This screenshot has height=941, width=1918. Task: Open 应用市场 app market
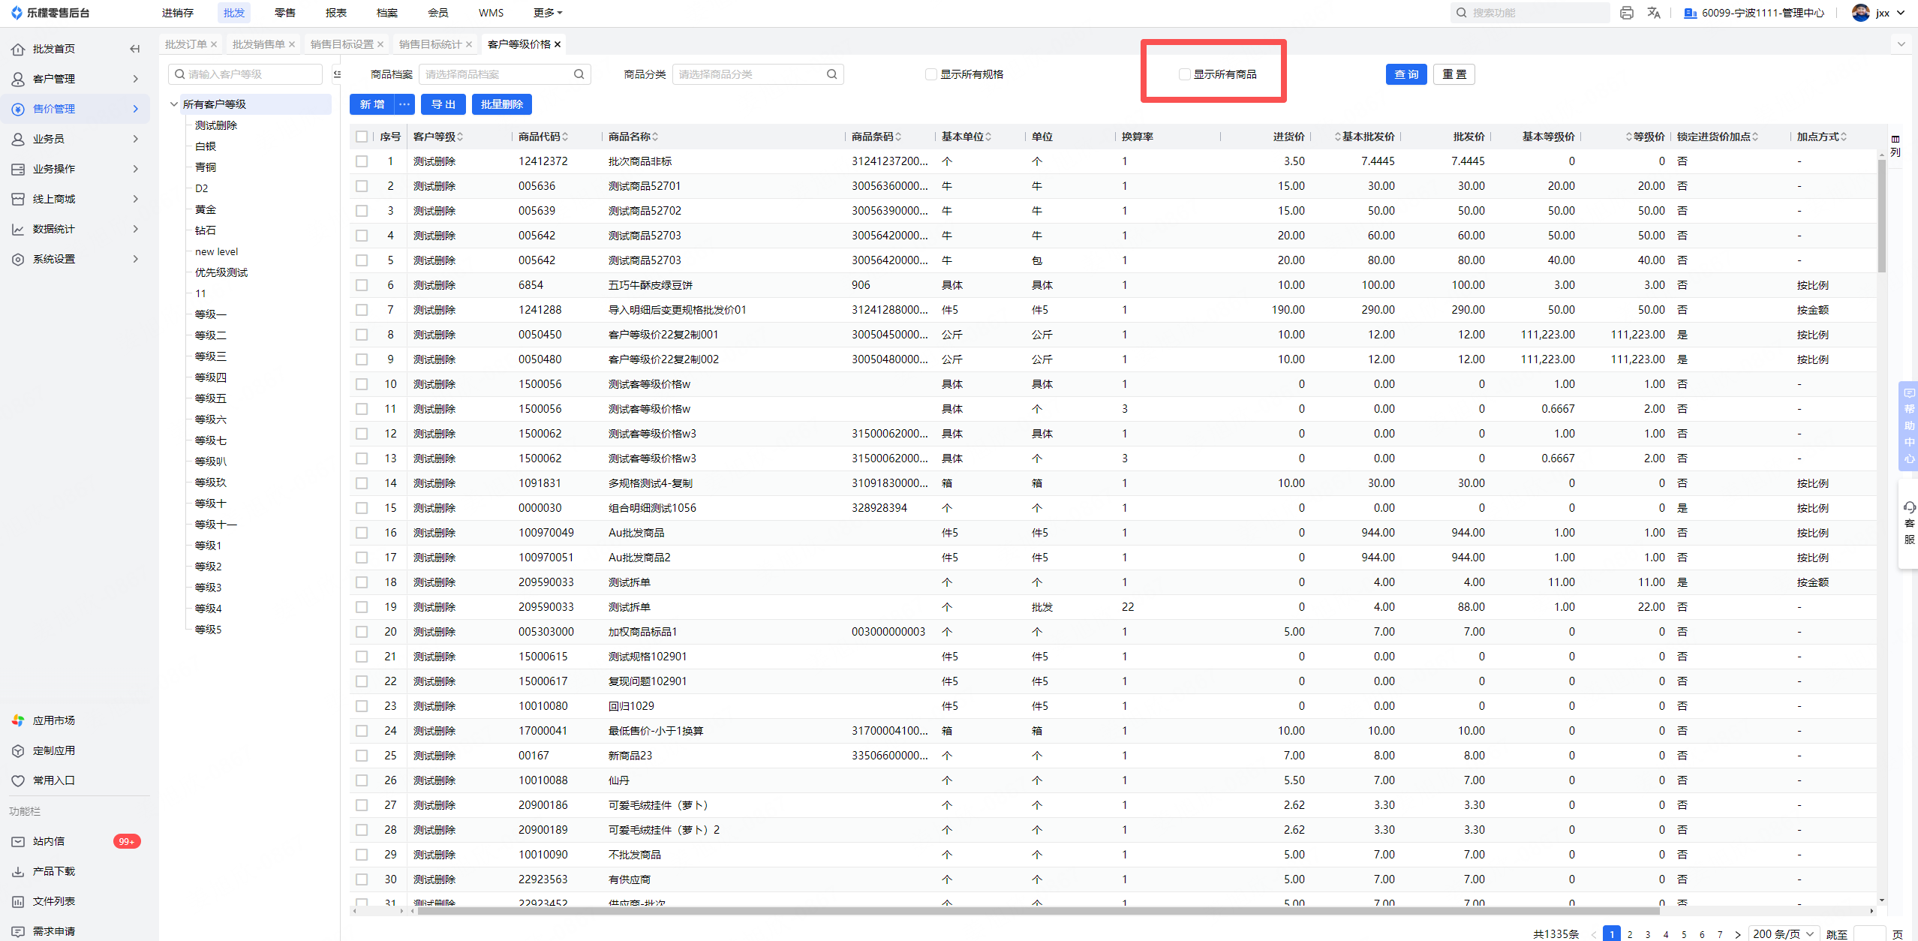coord(53,720)
